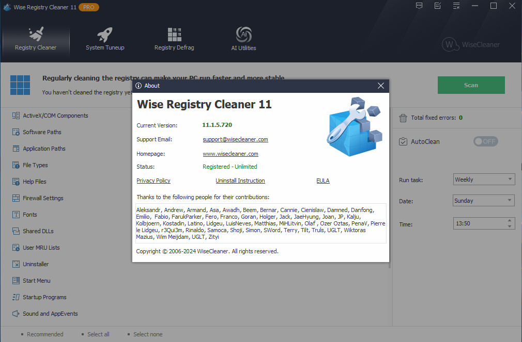
Task: Select File Types label
Action: coord(35,165)
